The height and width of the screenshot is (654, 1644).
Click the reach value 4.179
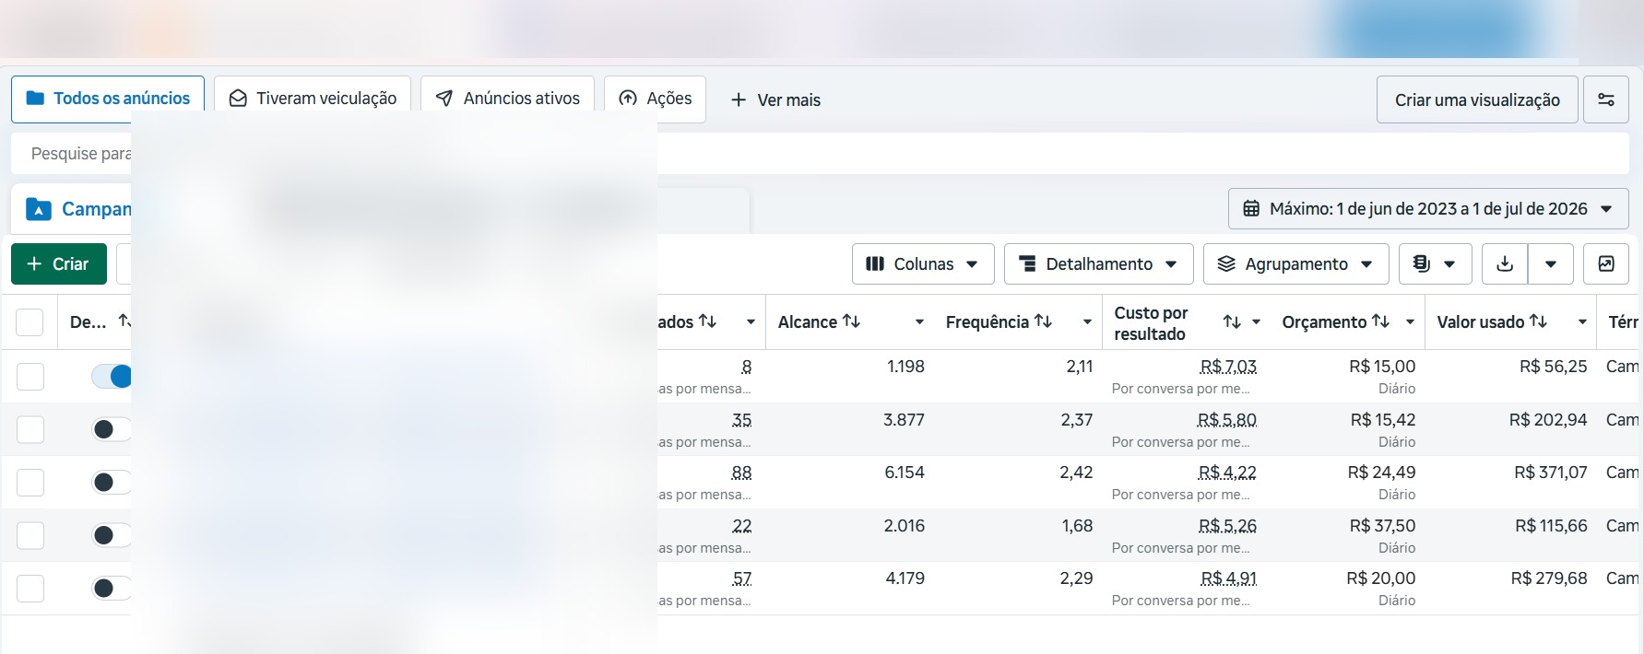(905, 578)
